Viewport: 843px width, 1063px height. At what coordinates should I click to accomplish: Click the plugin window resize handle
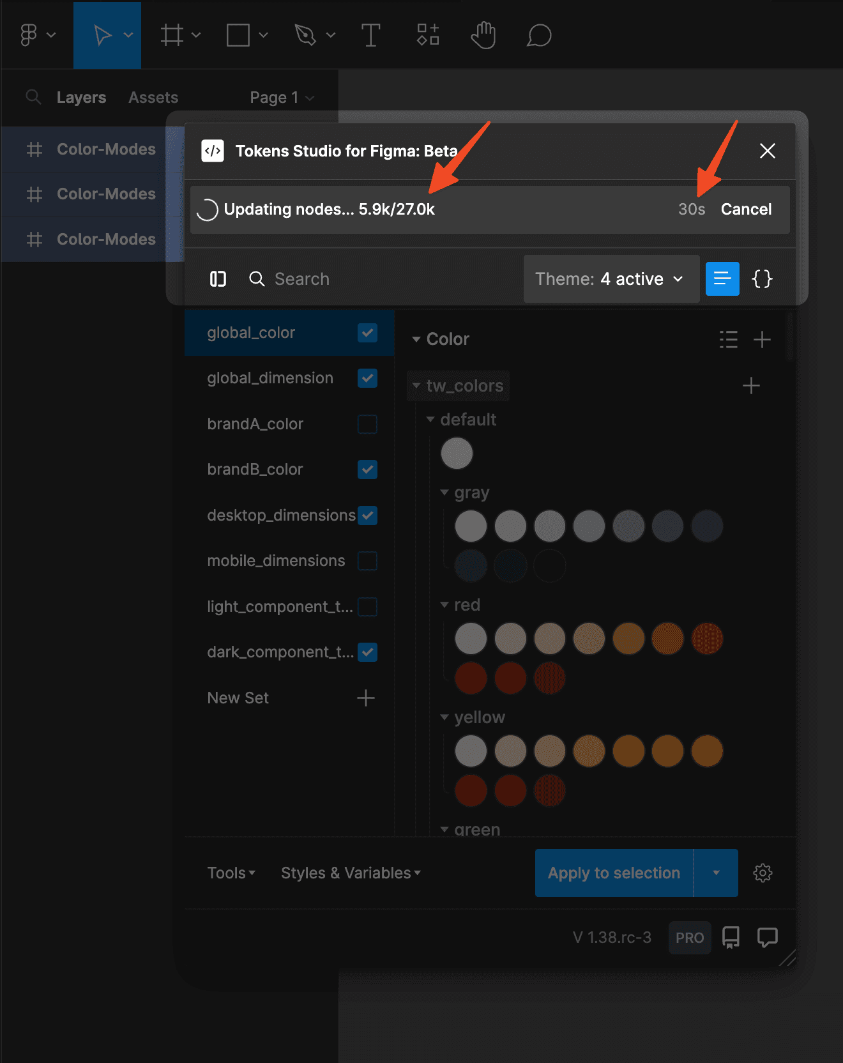(788, 958)
